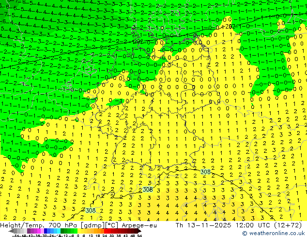Click the right arrow end of color scale
Image resolution: width=307 pixels, height=237 pixels.
click(x=139, y=231)
